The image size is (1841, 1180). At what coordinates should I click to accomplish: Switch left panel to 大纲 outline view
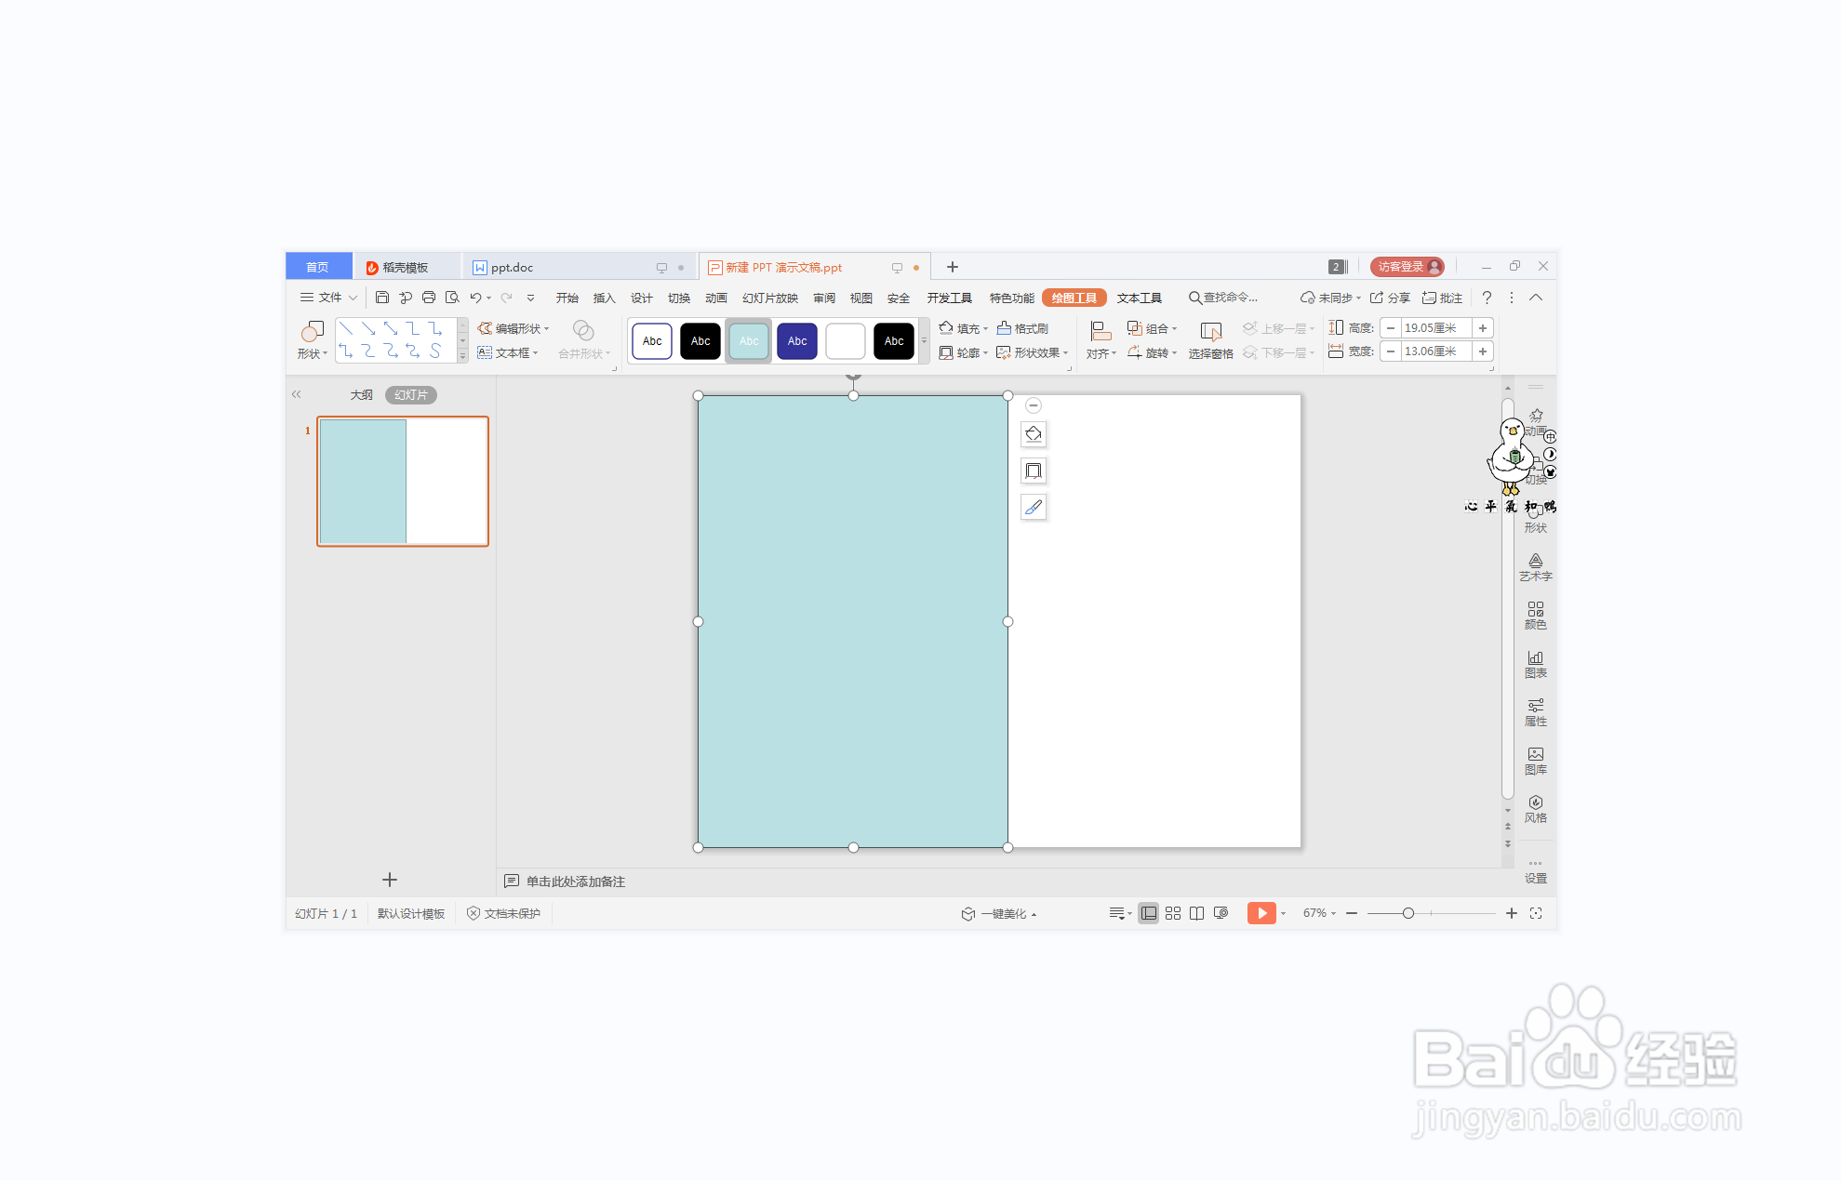pyautogui.click(x=361, y=395)
